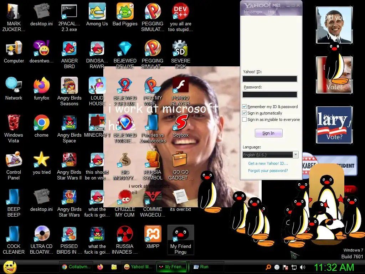Open the MINECRAFT desktop shortcut
The image size is (365, 274).
click(x=97, y=126)
